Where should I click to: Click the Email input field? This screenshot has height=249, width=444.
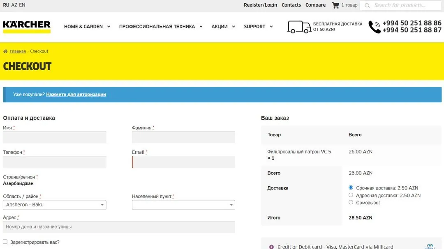pyautogui.click(x=183, y=162)
